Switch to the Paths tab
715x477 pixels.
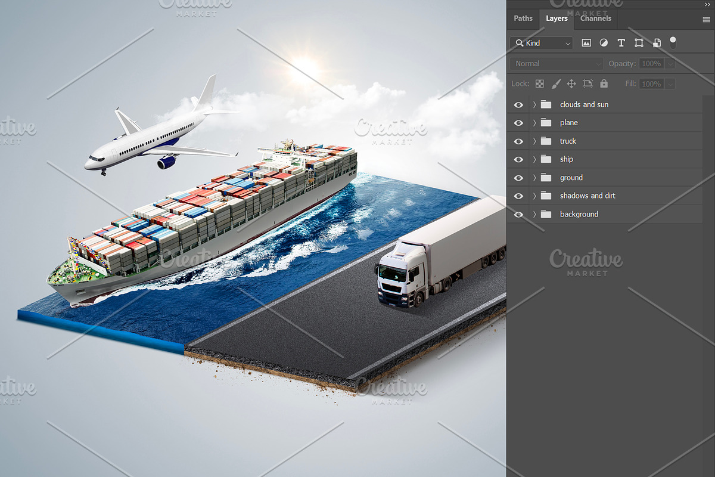coord(523,18)
